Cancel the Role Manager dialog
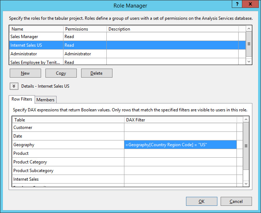The height and width of the screenshot is (213, 261). coord(236,202)
